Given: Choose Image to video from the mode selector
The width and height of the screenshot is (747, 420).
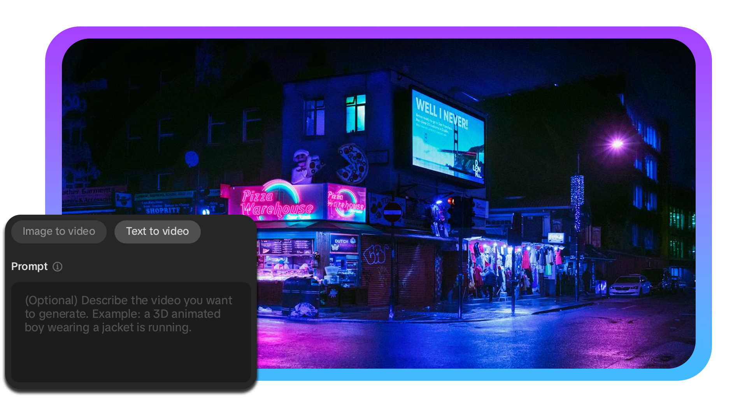Looking at the screenshot, I should coord(59,231).
